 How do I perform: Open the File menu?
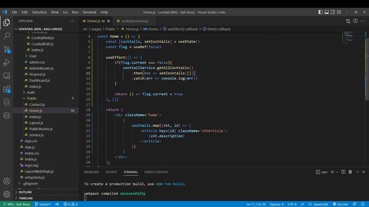tap(14, 12)
